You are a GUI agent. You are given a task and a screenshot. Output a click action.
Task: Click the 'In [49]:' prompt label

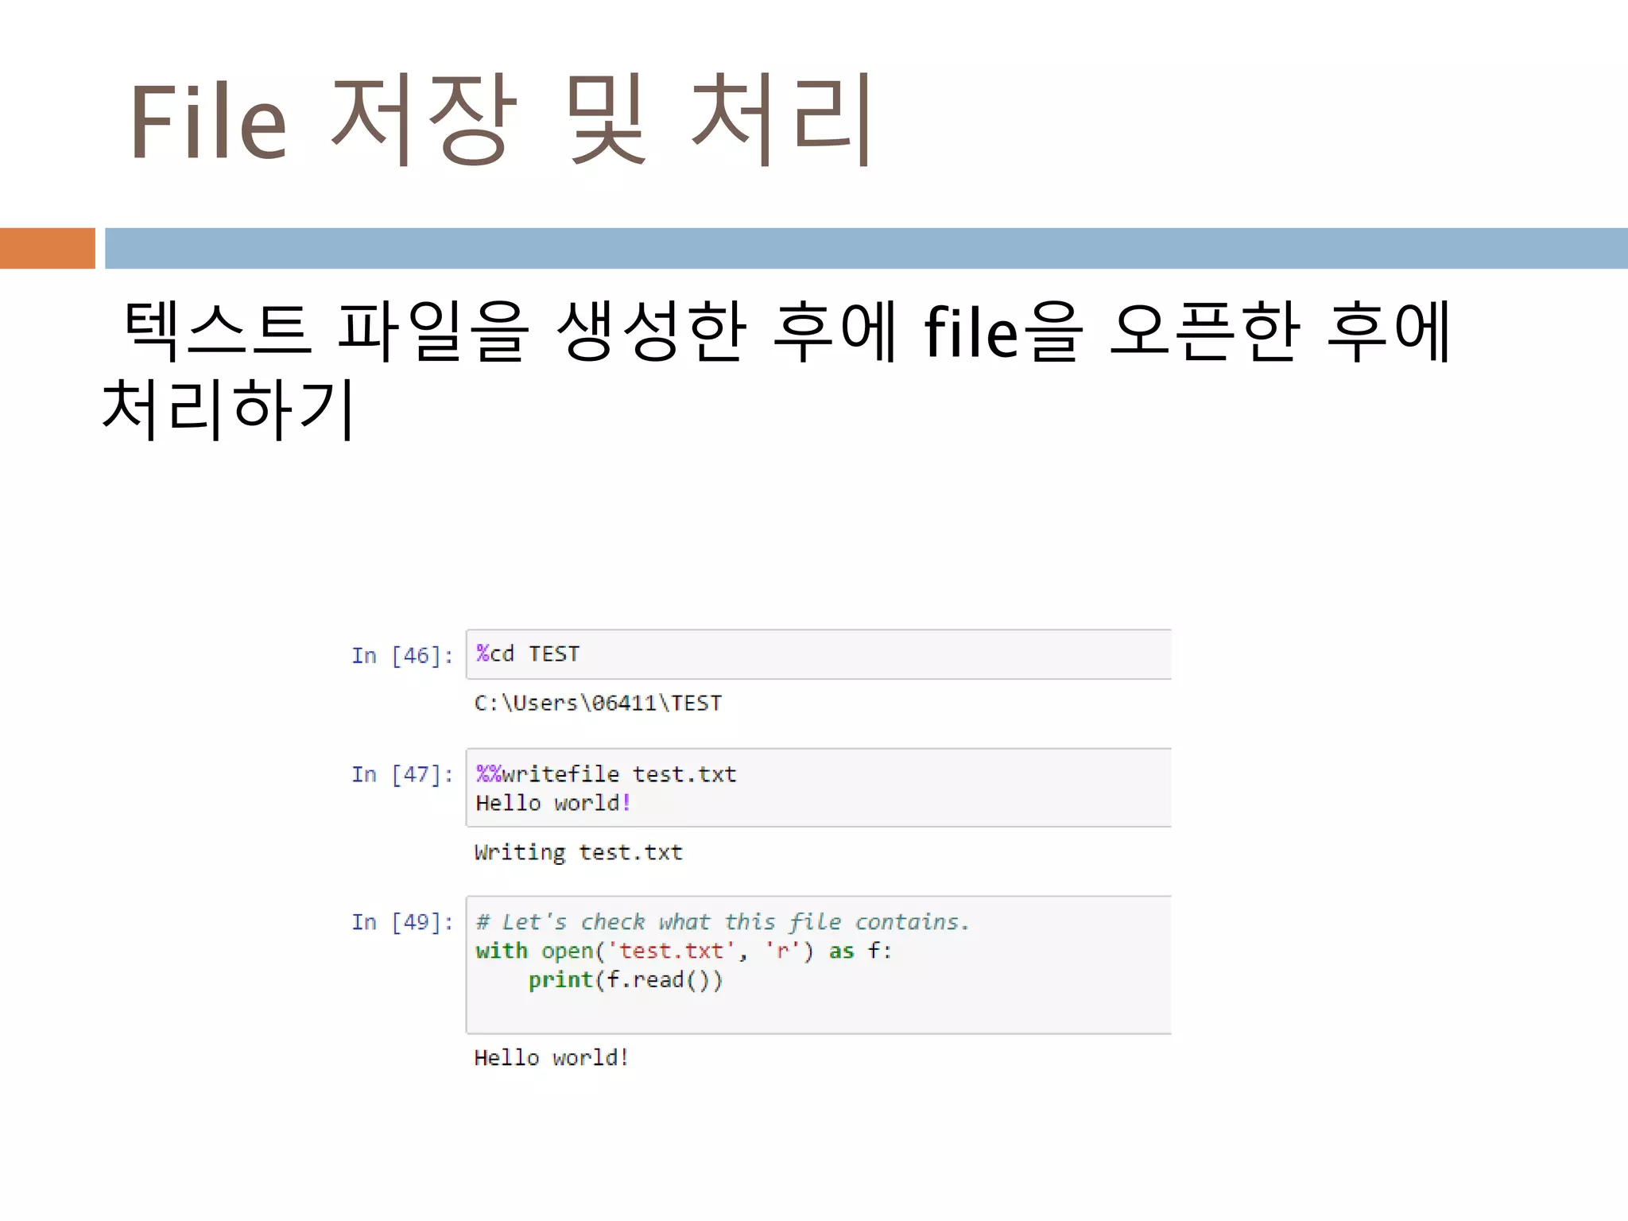click(x=402, y=922)
